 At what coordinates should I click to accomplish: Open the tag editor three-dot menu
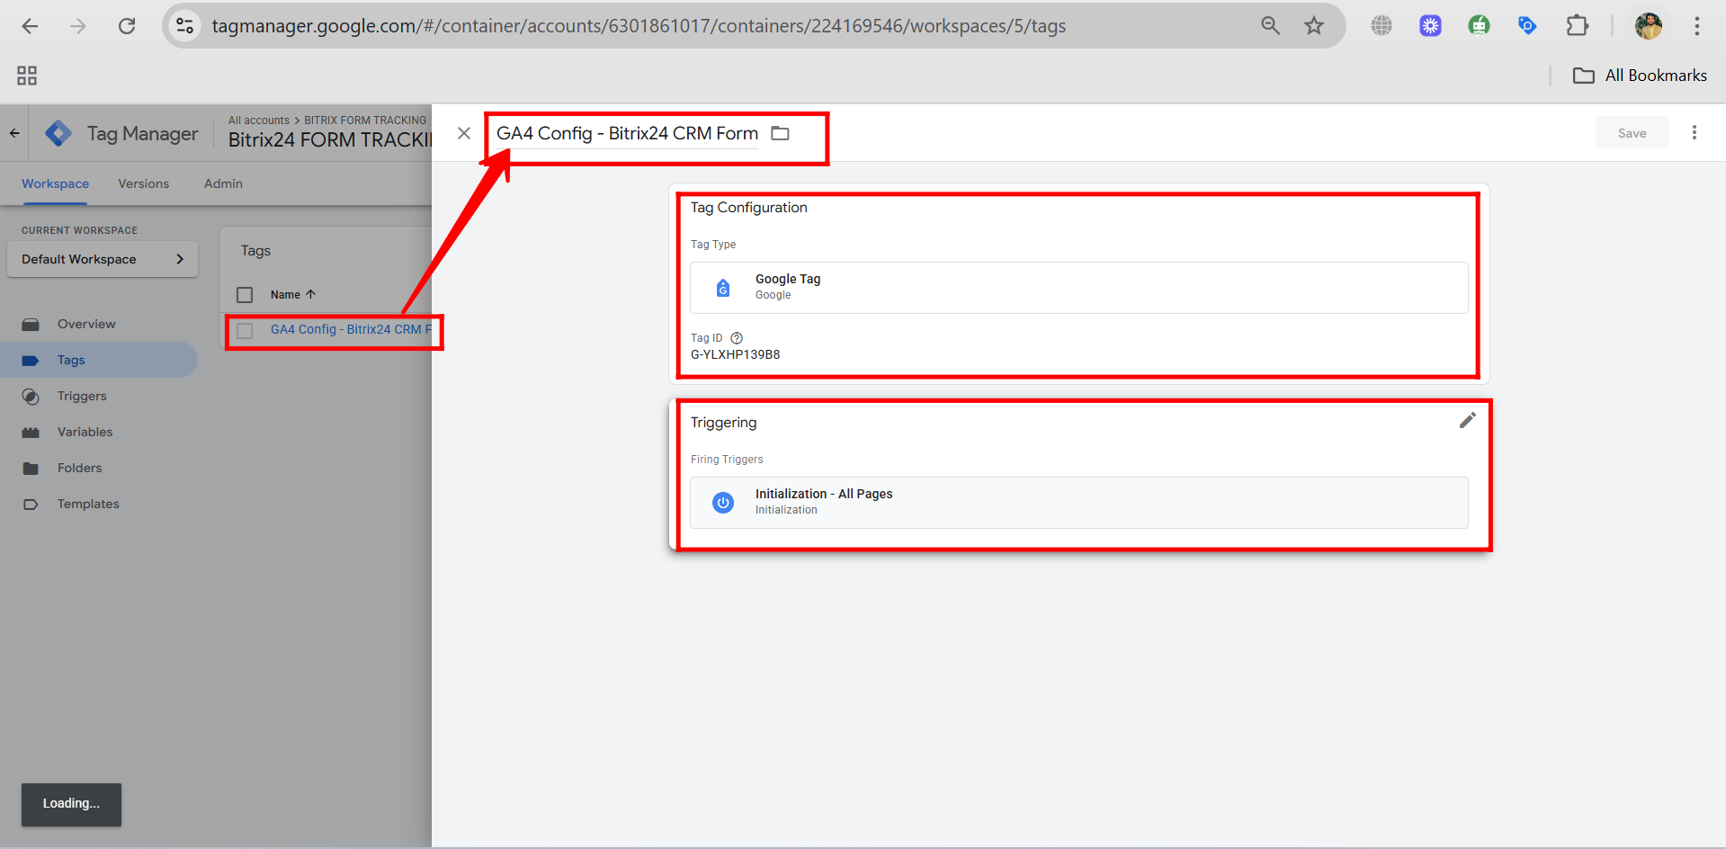tap(1695, 133)
